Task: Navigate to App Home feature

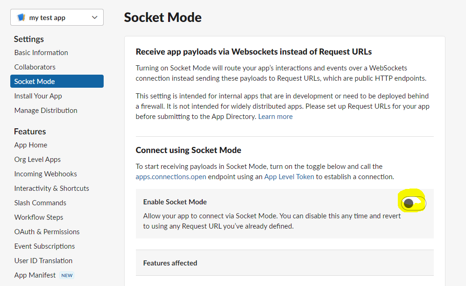Action: point(31,145)
